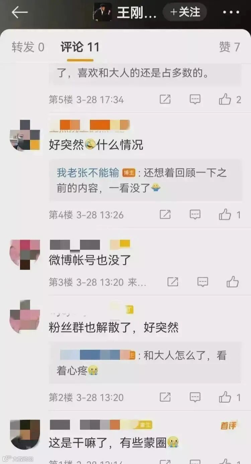
Task: Switch to the 转发 0 tab
Action: pos(28,47)
